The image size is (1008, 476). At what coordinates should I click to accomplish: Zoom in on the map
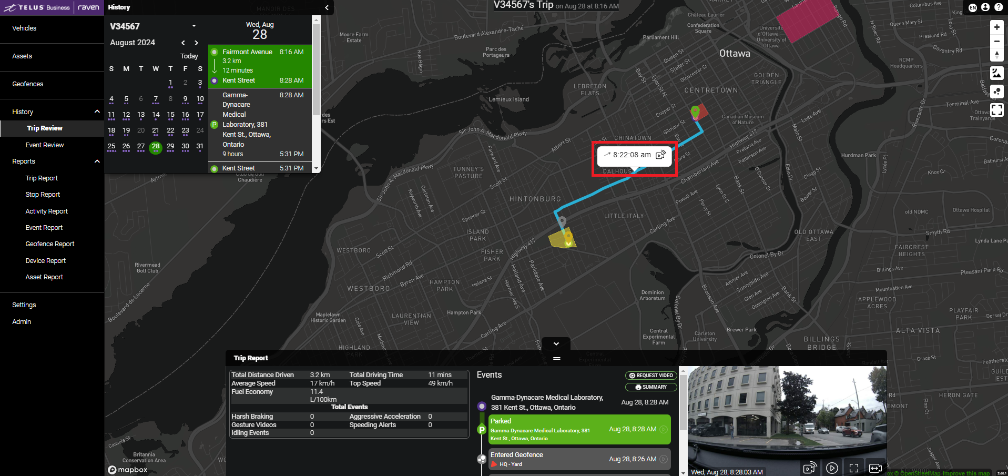996,27
